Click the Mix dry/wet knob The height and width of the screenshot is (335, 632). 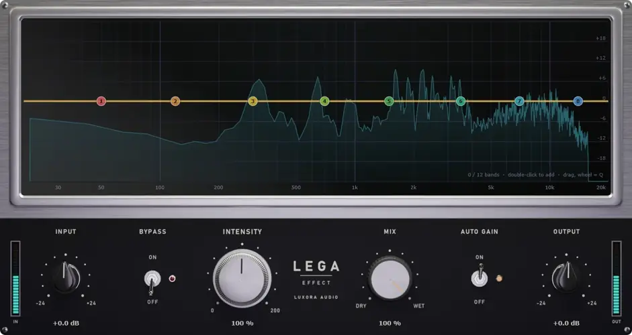pyautogui.click(x=390, y=279)
